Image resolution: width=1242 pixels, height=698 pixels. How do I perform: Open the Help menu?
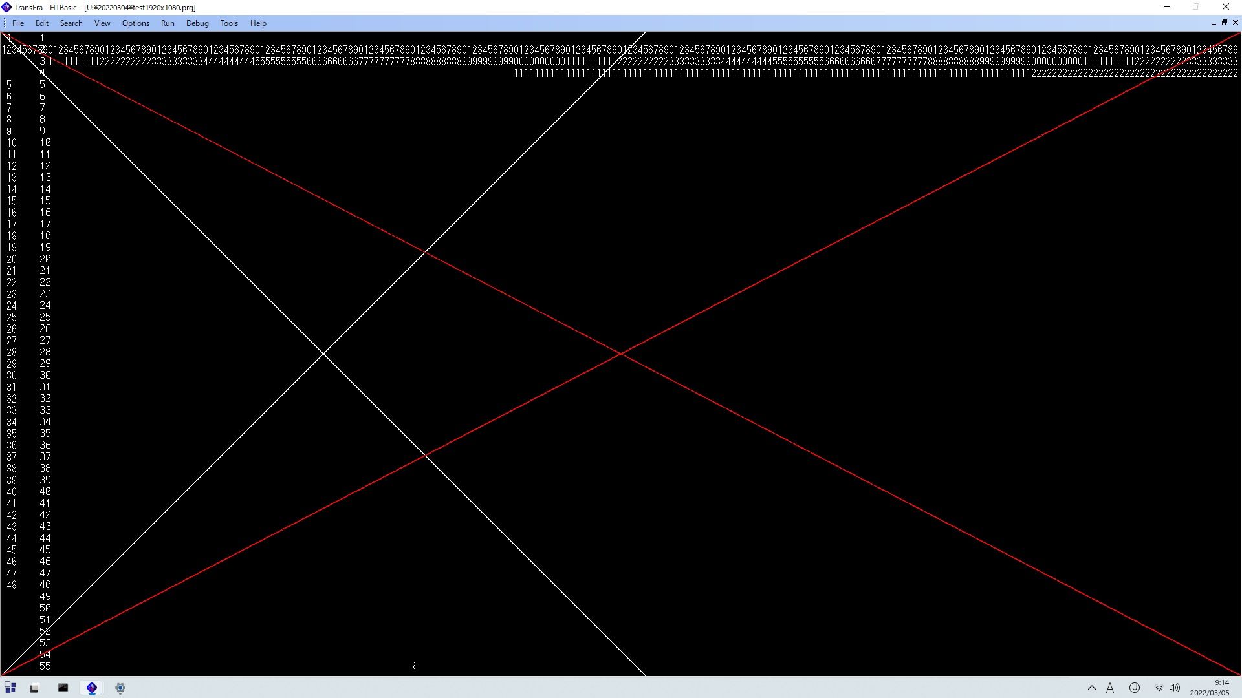(258, 23)
